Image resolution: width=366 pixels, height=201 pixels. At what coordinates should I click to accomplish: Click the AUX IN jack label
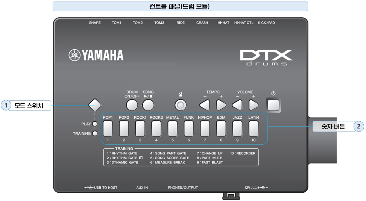142,187
